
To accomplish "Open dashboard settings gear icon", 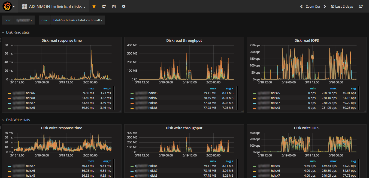I will click(124, 6).
